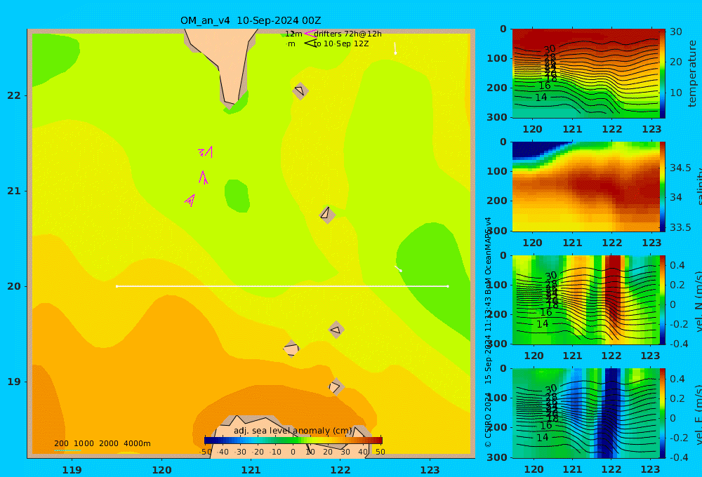Click the title 'OM_an_v4 10-Sep-2024 00Z'
The height and width of the screenshot is (477, 702).
251,20
